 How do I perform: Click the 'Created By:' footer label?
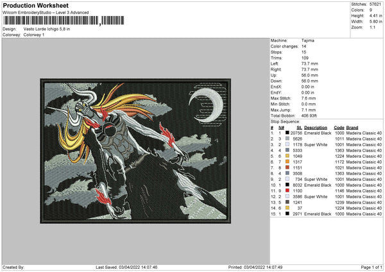13,267
